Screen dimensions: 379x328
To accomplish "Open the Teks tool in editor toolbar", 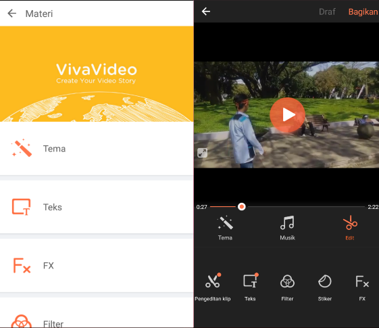I will 250,287.
